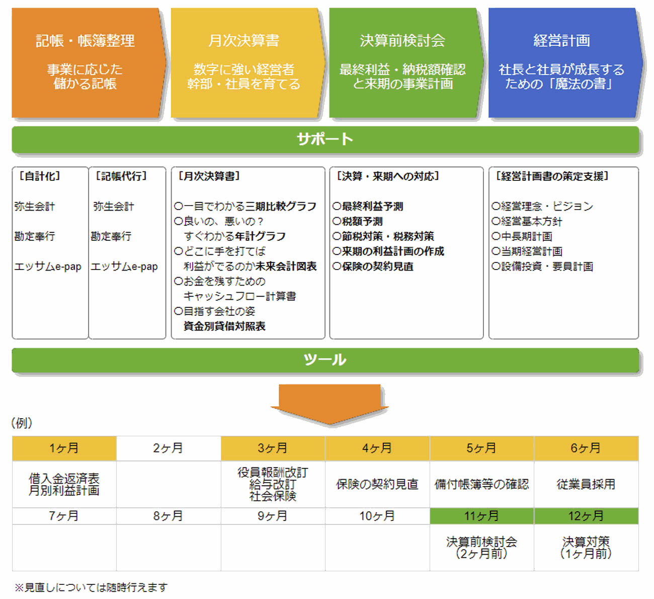Click the 4ヶ月 header cell
Screen dimensions: 654x599
(377, 448)
